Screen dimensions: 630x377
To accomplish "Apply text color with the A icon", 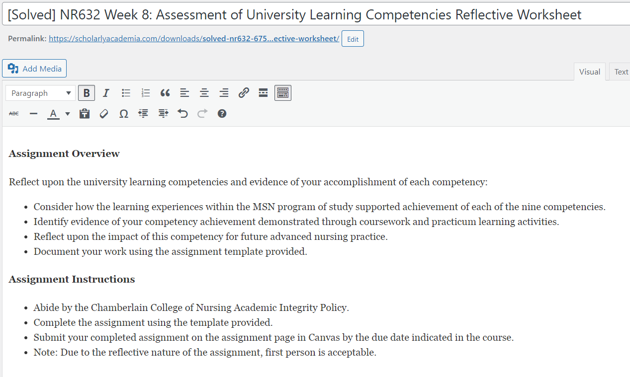I will (53, 114).
